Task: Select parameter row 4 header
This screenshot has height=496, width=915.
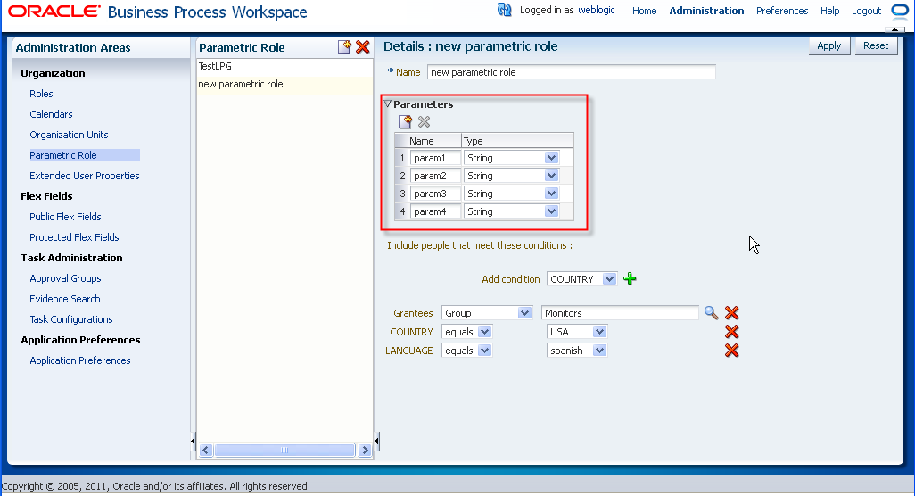Action: pos(401,211)
